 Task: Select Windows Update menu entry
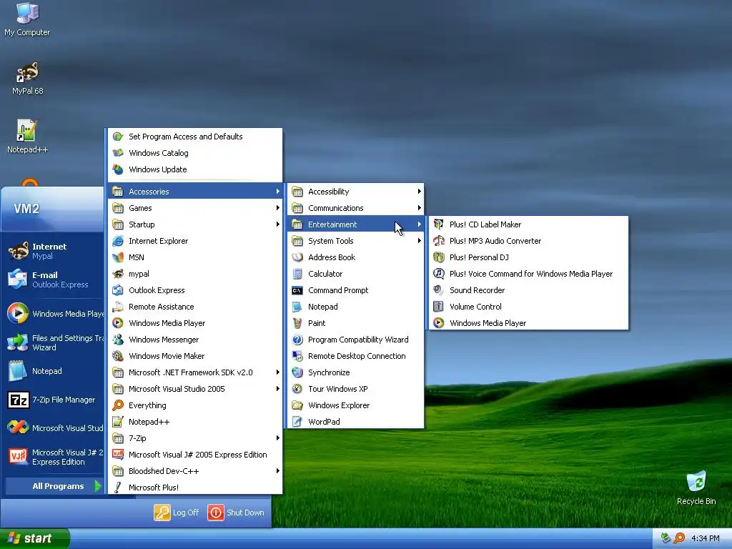pos(195,169)
